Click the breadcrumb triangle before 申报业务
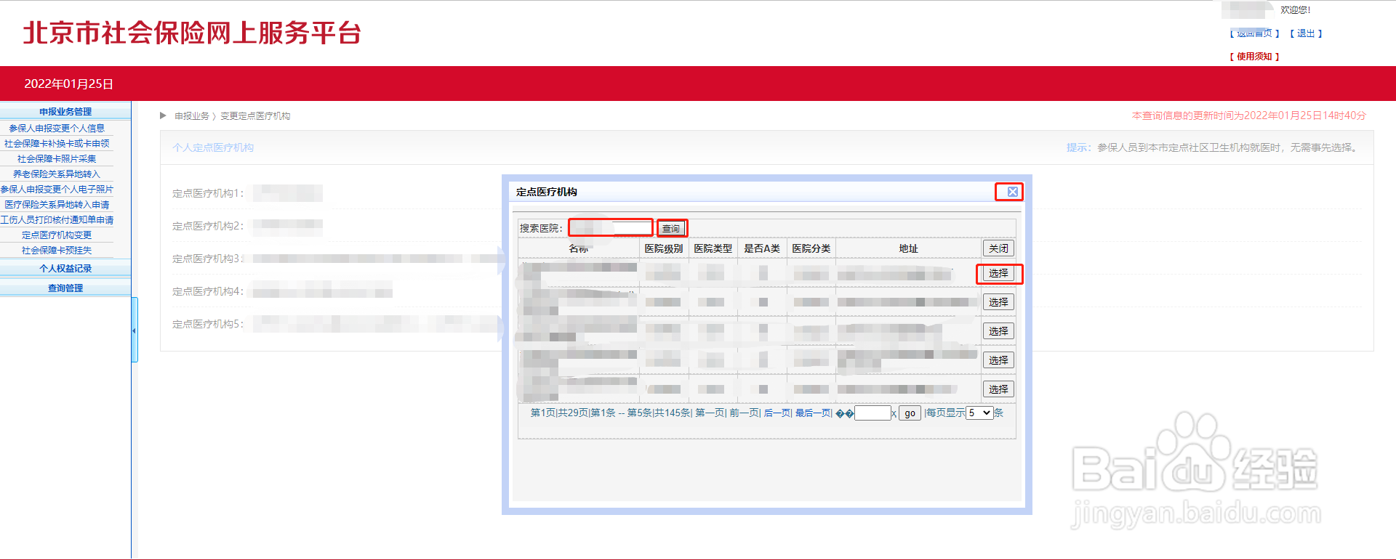 tap(164, 115)
